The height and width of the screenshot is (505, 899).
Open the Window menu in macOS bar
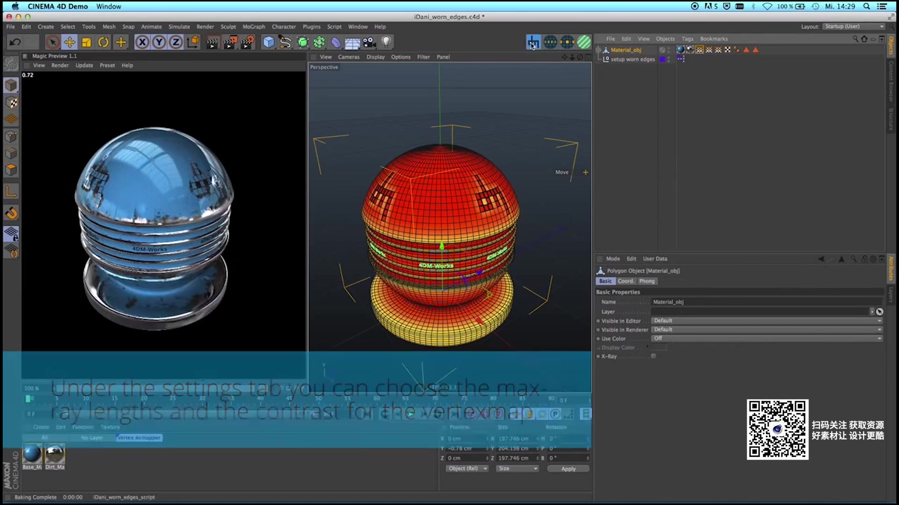coord(109,7)
